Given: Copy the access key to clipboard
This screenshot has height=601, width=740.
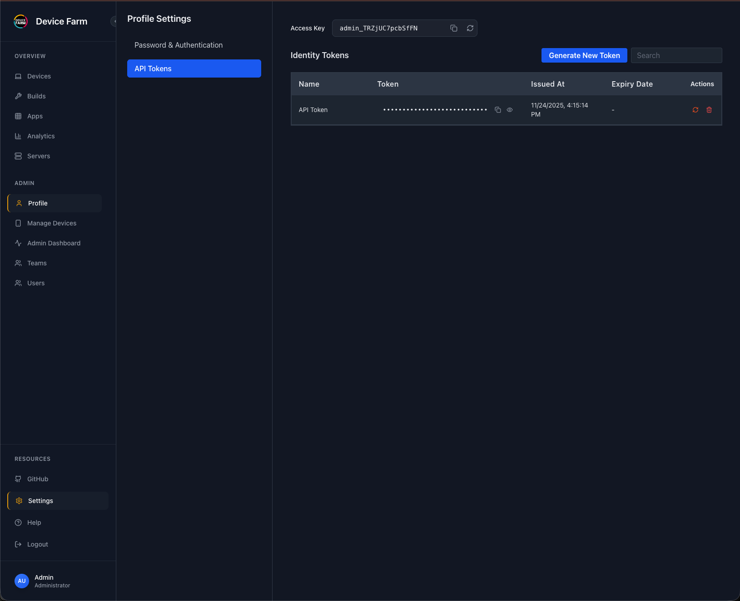Looking at the screenshot, I should (x=454, y=28).
